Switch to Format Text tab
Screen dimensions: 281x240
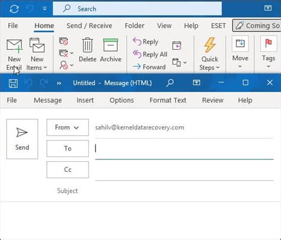coord(168,100)
